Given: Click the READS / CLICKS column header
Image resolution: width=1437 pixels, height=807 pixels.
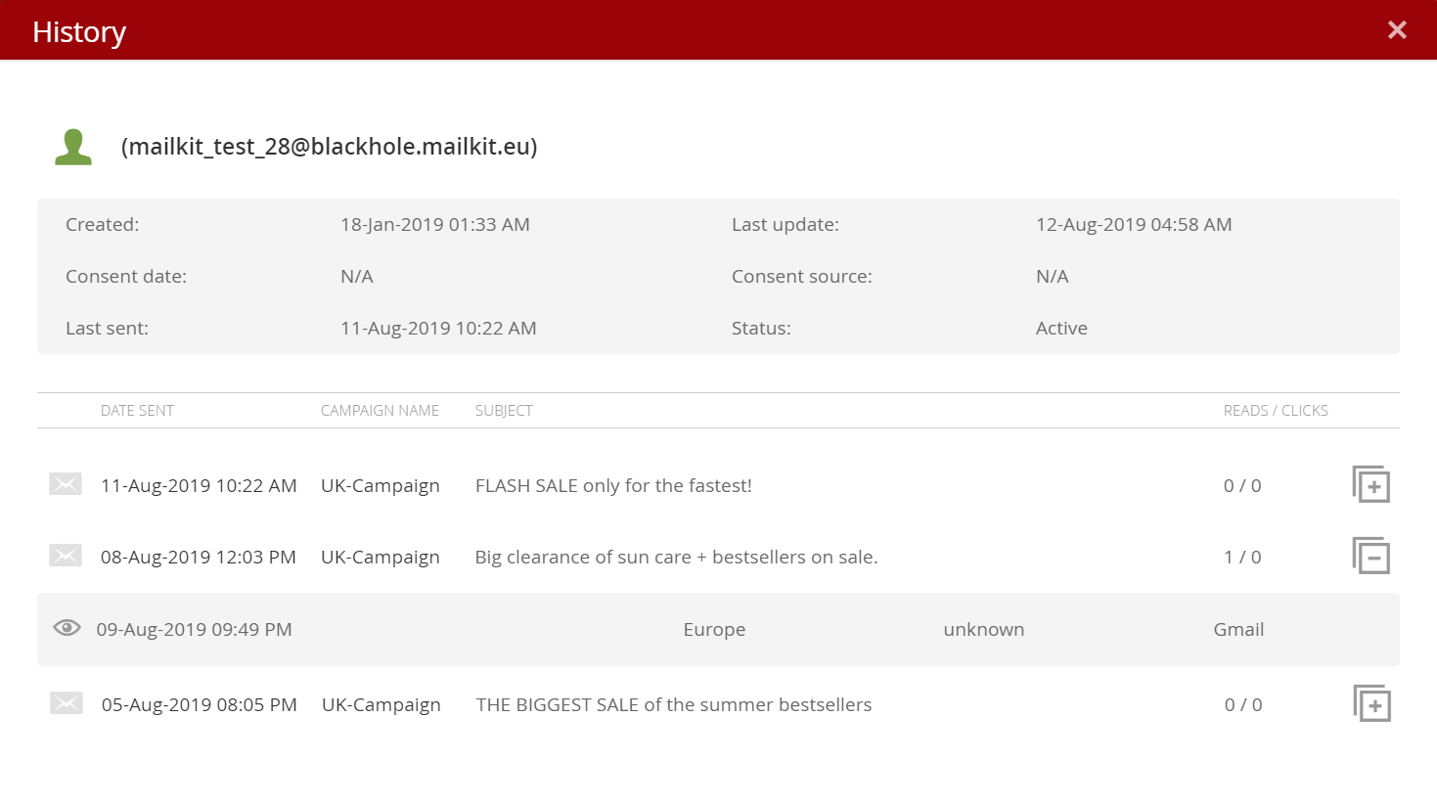Looking at the screenshot, I should (1276, 411).
